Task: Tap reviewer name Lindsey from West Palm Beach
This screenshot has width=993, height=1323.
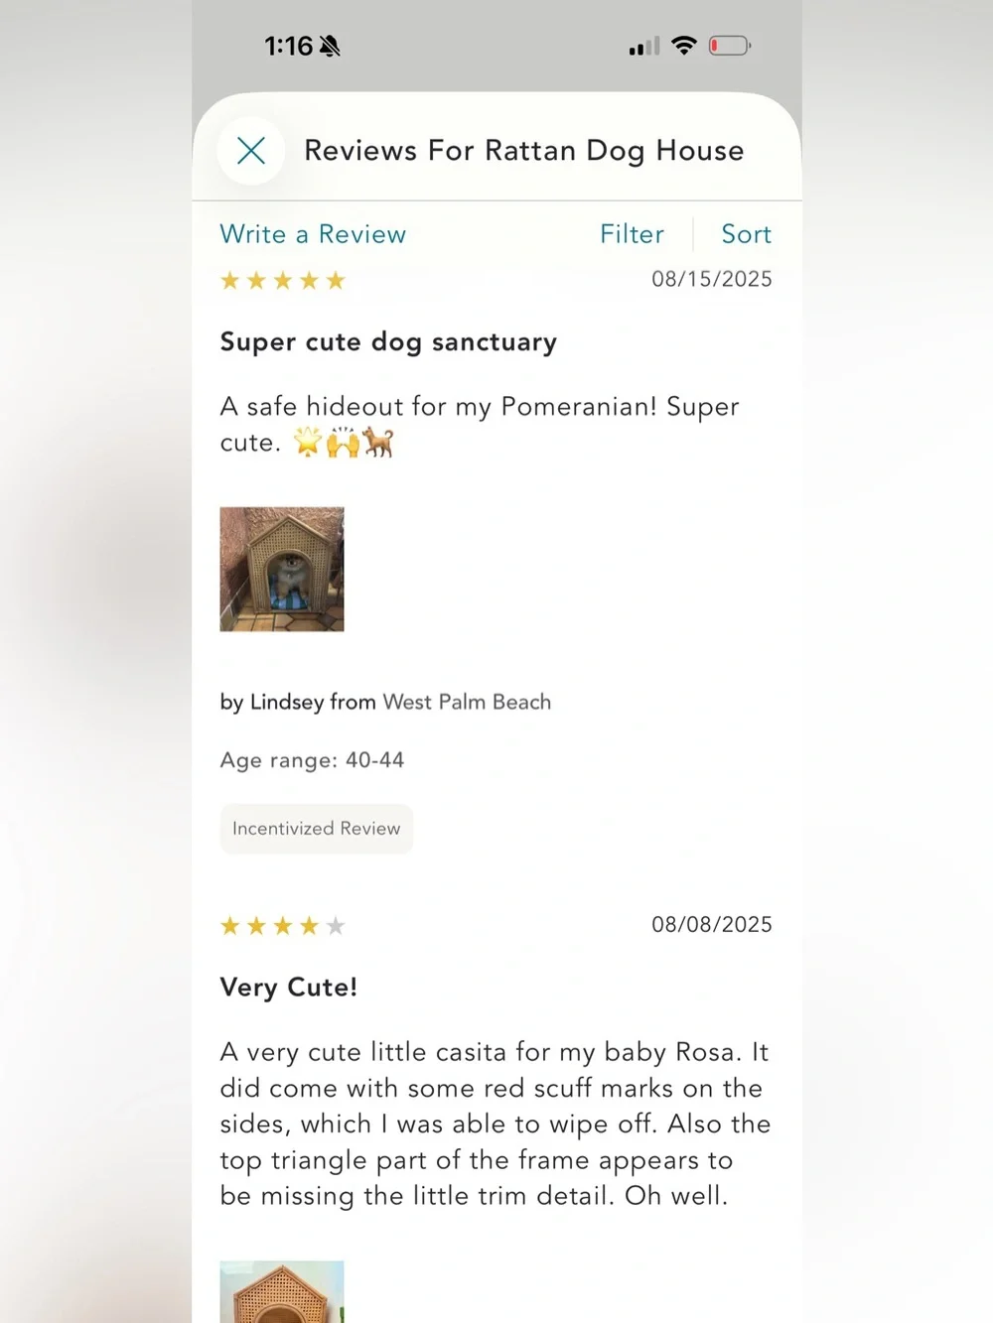Action: pos(385,702)
